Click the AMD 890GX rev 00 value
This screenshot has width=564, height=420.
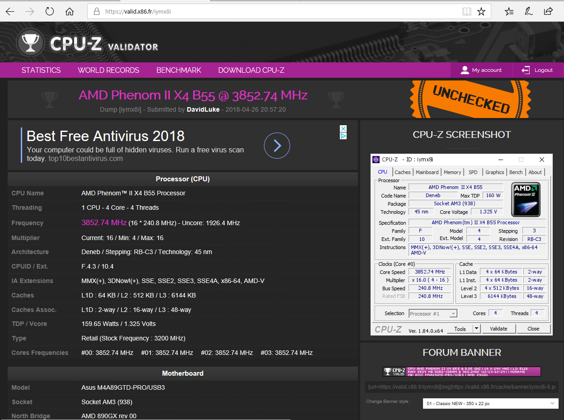109,416
